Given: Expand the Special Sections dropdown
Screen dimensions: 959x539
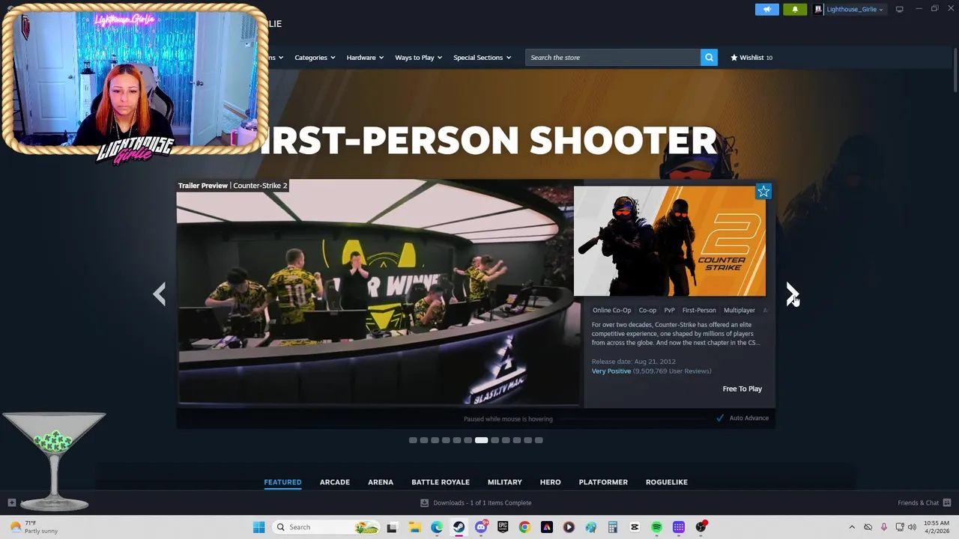Looking at the screenshot, I should (x=482, y=58).
